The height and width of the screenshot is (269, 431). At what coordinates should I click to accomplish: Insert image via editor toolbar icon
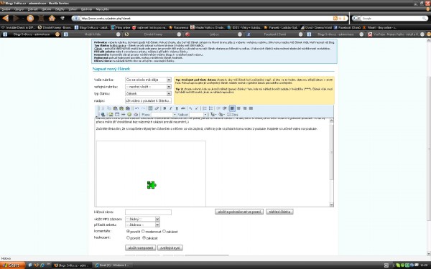coord(111,115)
